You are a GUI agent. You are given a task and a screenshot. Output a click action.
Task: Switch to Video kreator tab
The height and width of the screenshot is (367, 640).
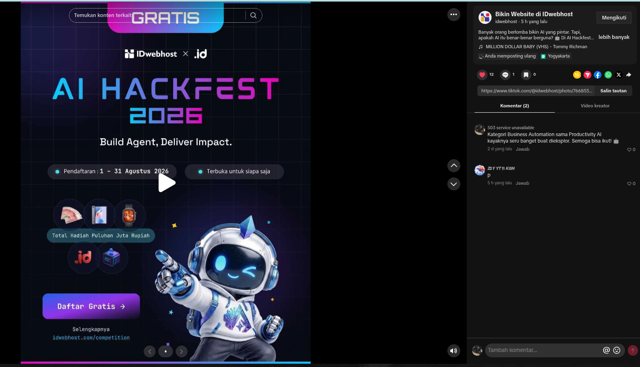[x=595, y=106]
